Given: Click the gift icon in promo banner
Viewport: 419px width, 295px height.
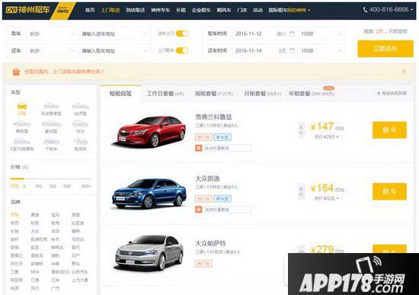Looking at the screenshot, I should point(16,72).
